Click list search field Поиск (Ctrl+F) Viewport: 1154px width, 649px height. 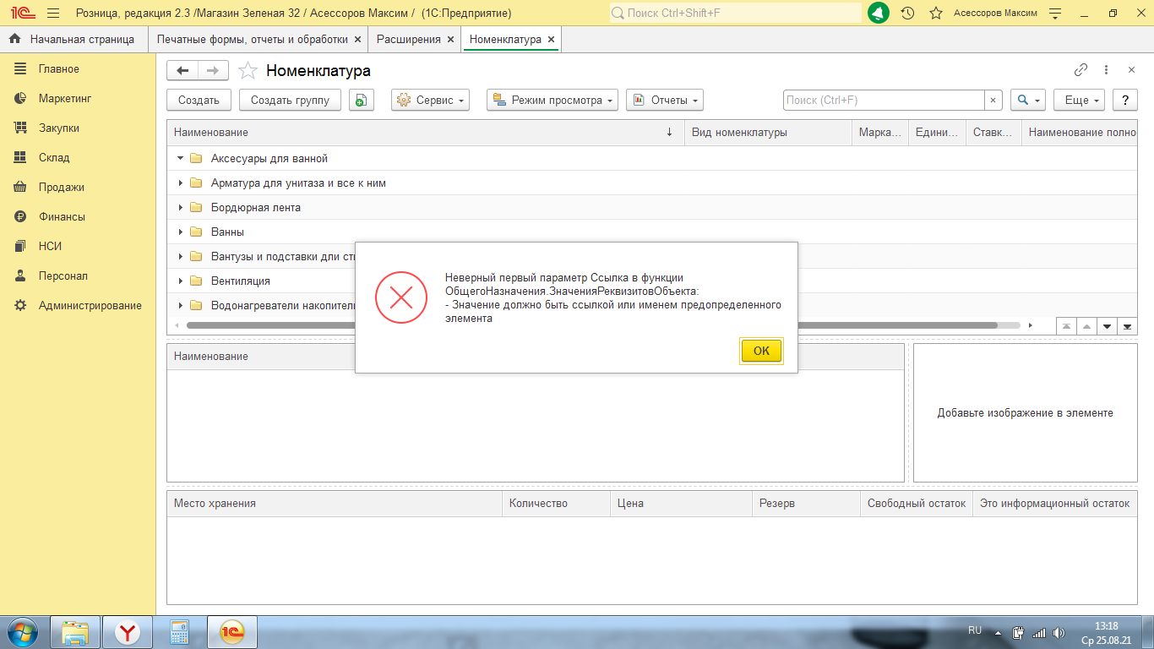pos(884,100)
